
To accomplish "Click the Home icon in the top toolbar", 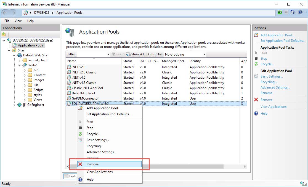I will point(293,12).
